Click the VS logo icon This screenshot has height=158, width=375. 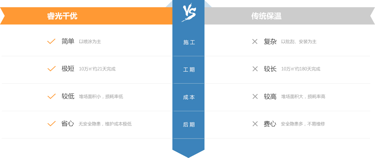pyautogui.click(x=188, y=13)
